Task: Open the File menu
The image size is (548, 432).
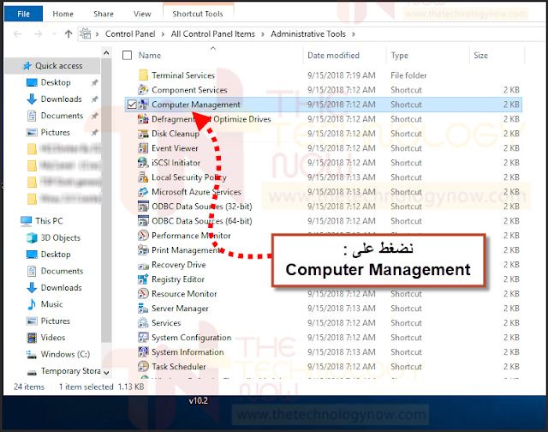Action: click(23, 14)
